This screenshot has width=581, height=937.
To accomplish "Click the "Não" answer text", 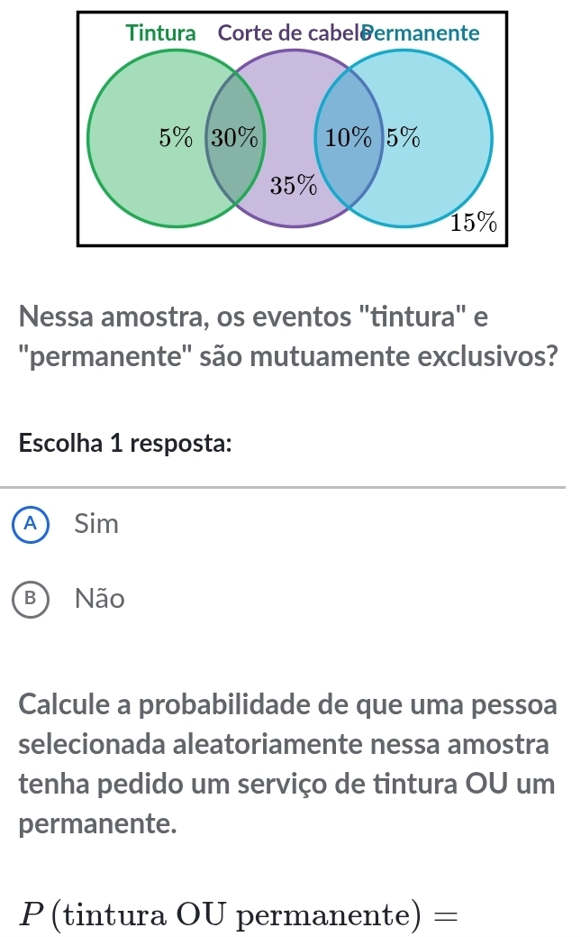I will click(x=100, y=598).
